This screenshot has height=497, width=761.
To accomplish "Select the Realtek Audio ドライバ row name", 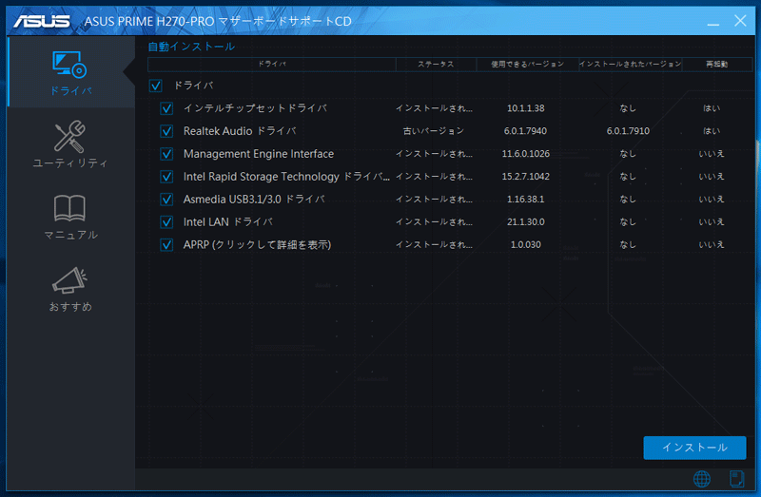I will pos(240,131).
